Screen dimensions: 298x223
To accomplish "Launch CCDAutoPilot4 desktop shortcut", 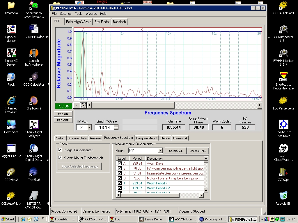I will click(x=11, y=199).
